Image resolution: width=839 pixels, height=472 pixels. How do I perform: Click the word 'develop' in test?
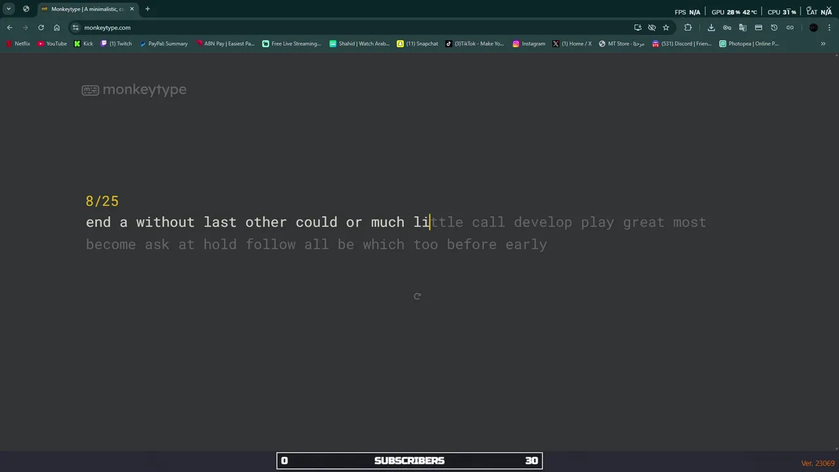pos(543,222)
